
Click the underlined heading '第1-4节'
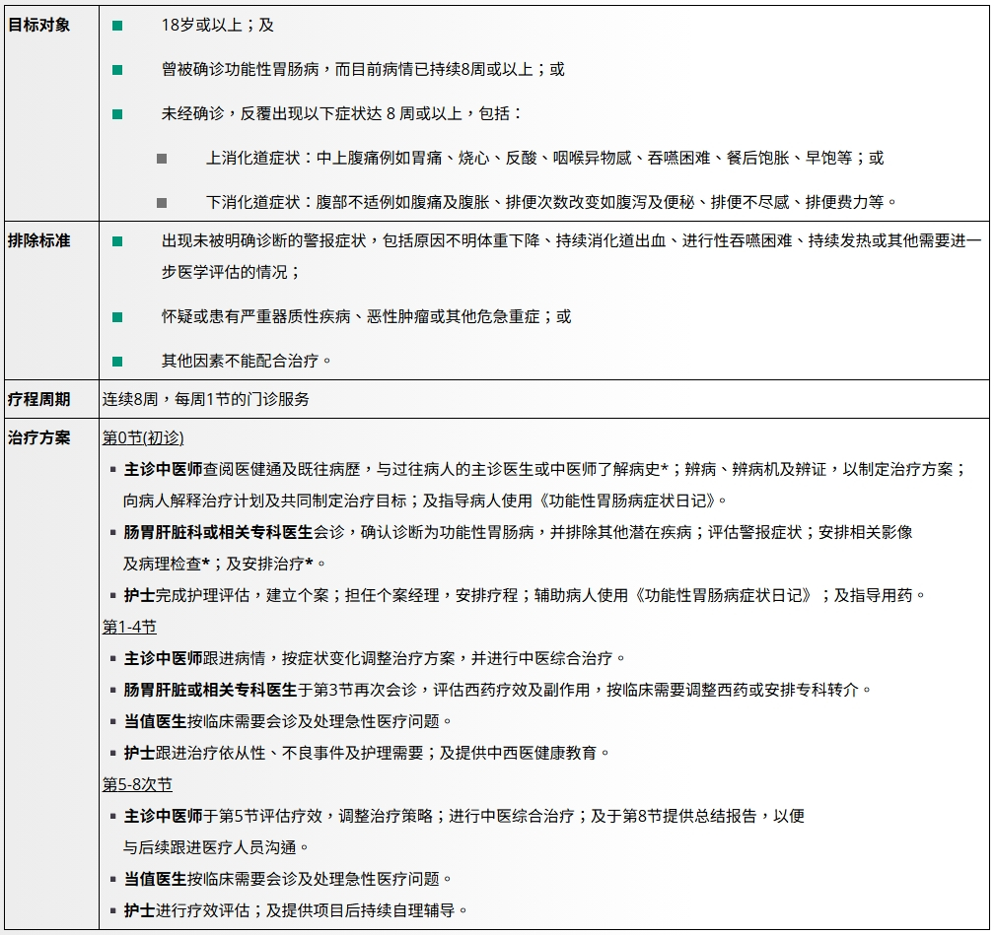129,628
